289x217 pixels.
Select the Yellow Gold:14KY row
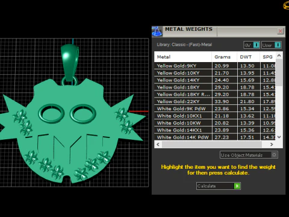pos(215,80)
